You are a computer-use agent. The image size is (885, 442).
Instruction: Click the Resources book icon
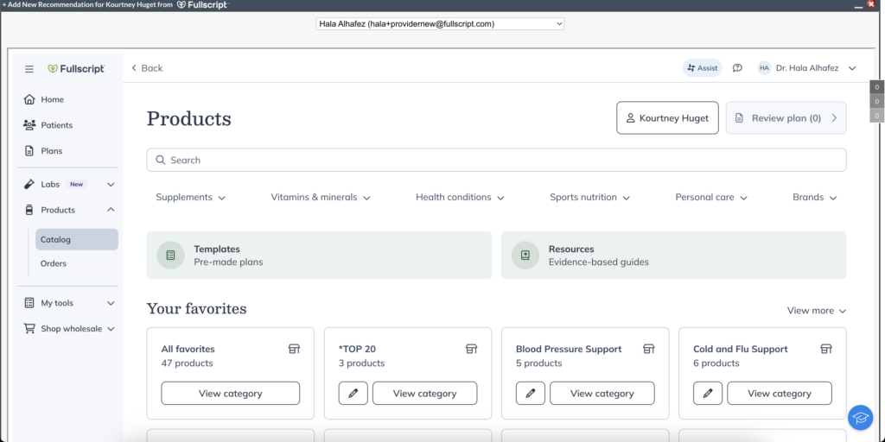pyautogui.click(x=525, y=256)
